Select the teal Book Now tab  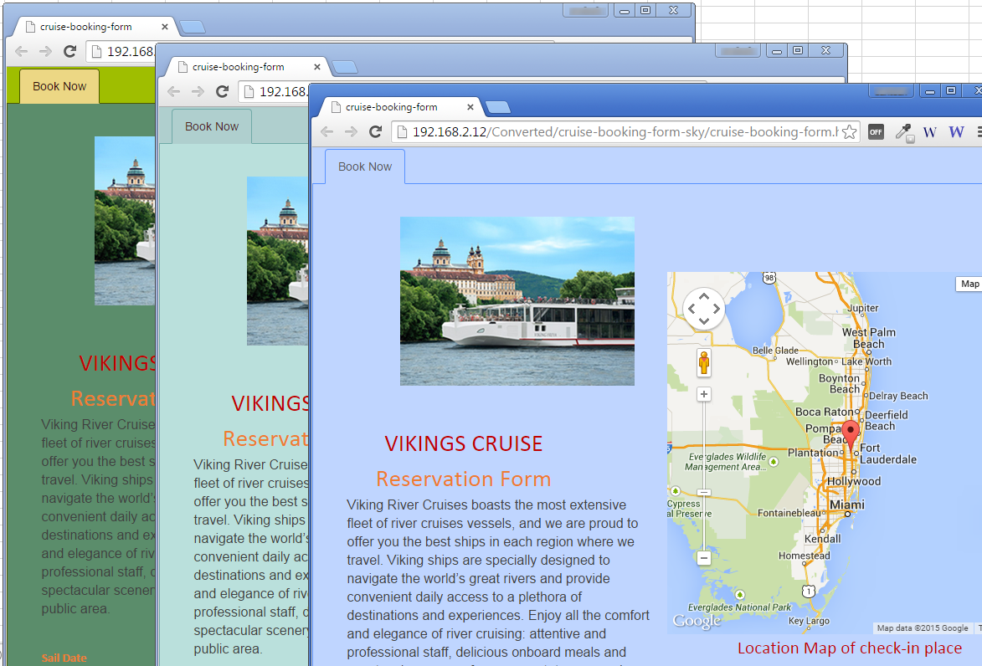point(212,126)
